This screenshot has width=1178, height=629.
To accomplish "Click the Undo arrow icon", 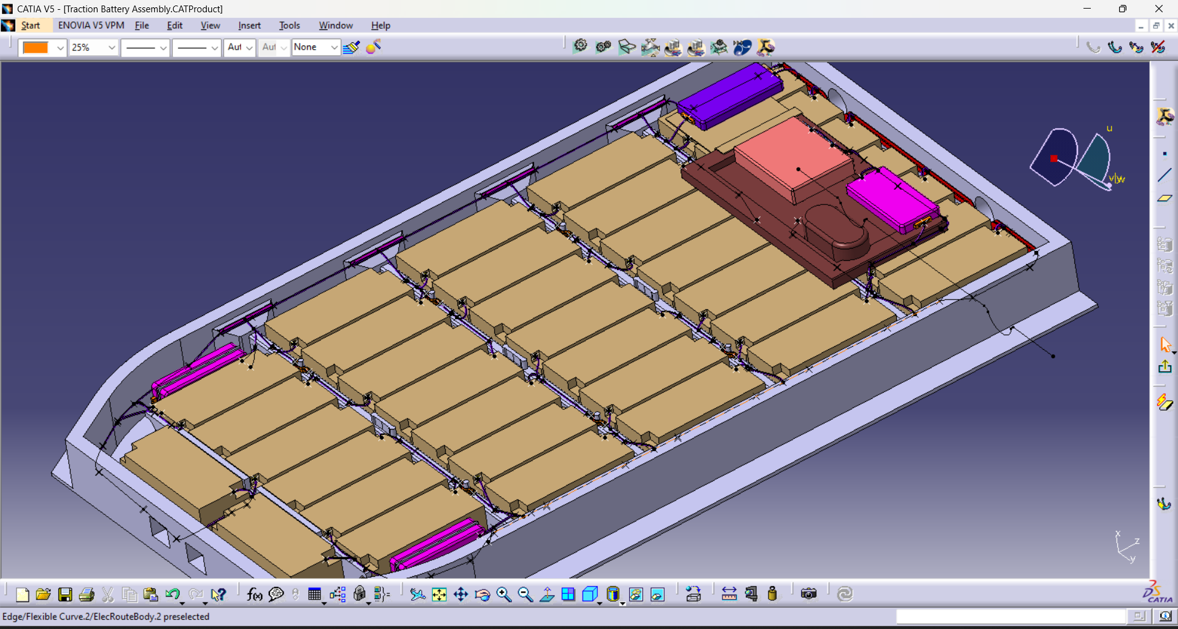I will click(172, 594).
